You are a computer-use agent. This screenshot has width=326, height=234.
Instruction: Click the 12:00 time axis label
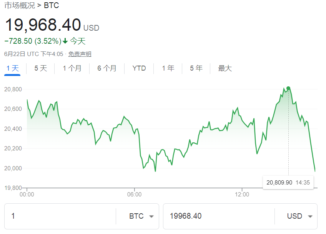point(242,194)
